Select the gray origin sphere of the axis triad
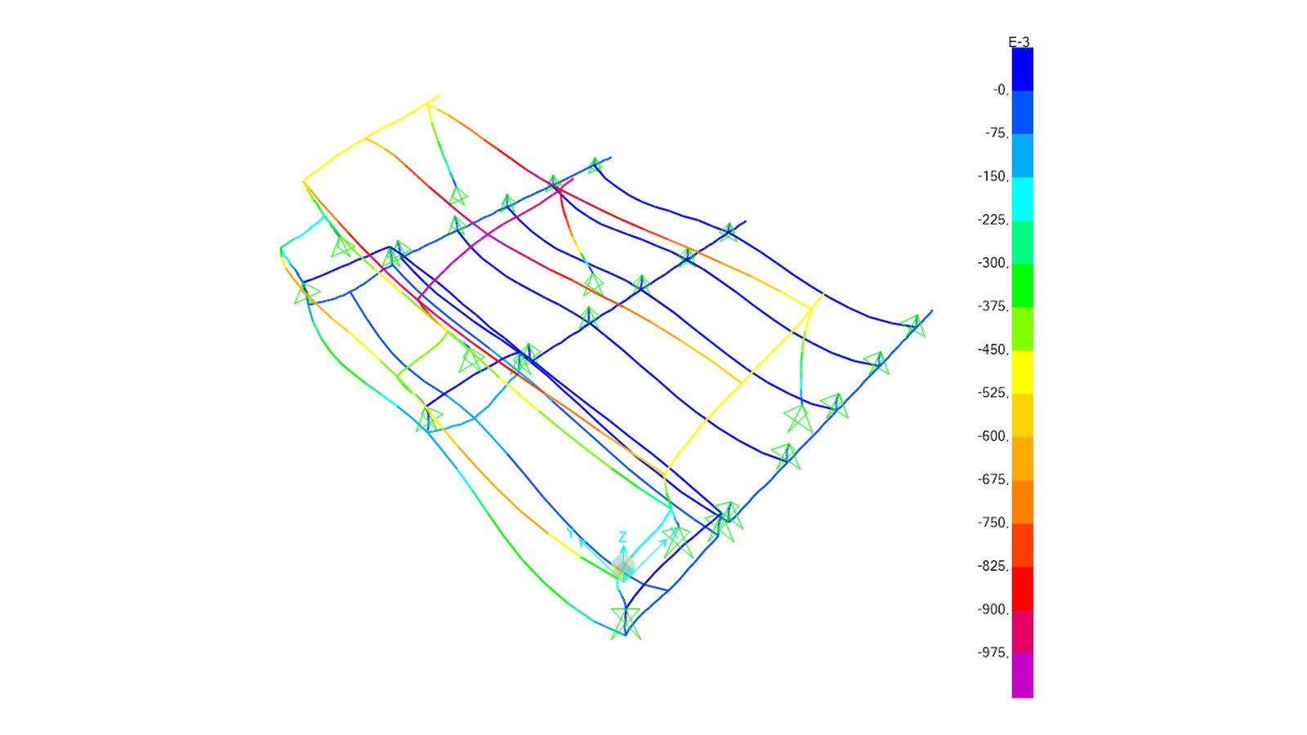This screenshot has height=735, width=1307. tap(622, 566)
